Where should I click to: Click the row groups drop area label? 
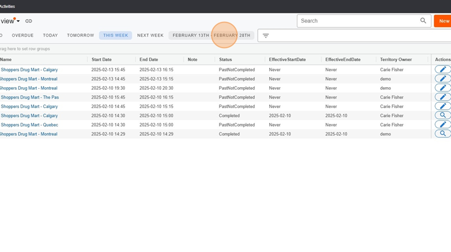click(25, 49)
